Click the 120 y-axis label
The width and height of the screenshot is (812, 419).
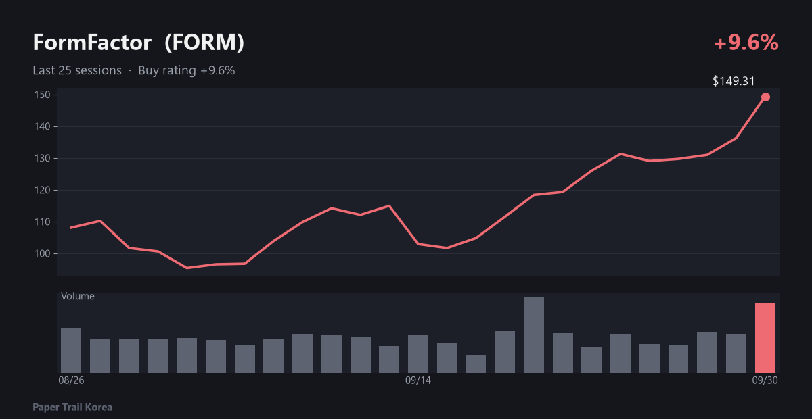[x=43, y=190]
